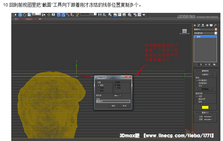Open the Material Editor icon
The image size is (223, 141).
(129, 15)
